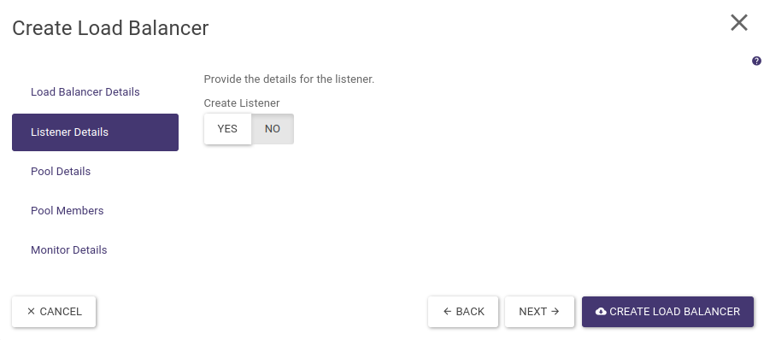The width and height of the screenshot is (764, 340).
Task: Click the cloud upload icon
Action: [x=601, y=311]
